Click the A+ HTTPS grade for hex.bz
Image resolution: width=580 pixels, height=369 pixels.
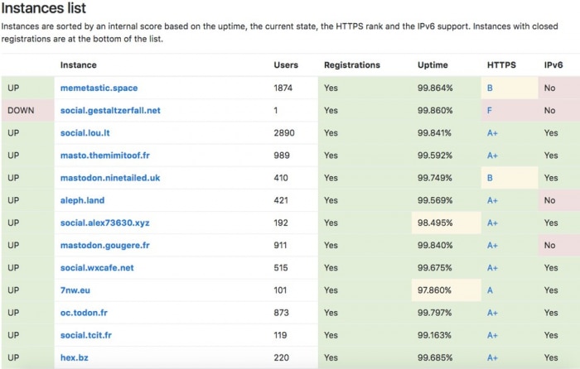coord(492,358)
